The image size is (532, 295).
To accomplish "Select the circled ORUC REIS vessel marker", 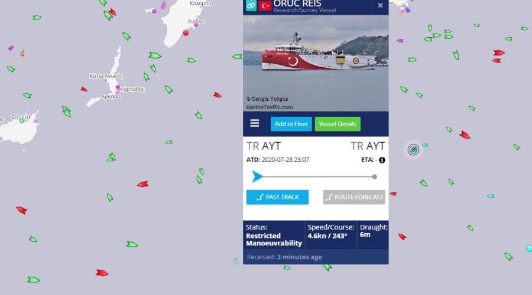I will (413, 149).
